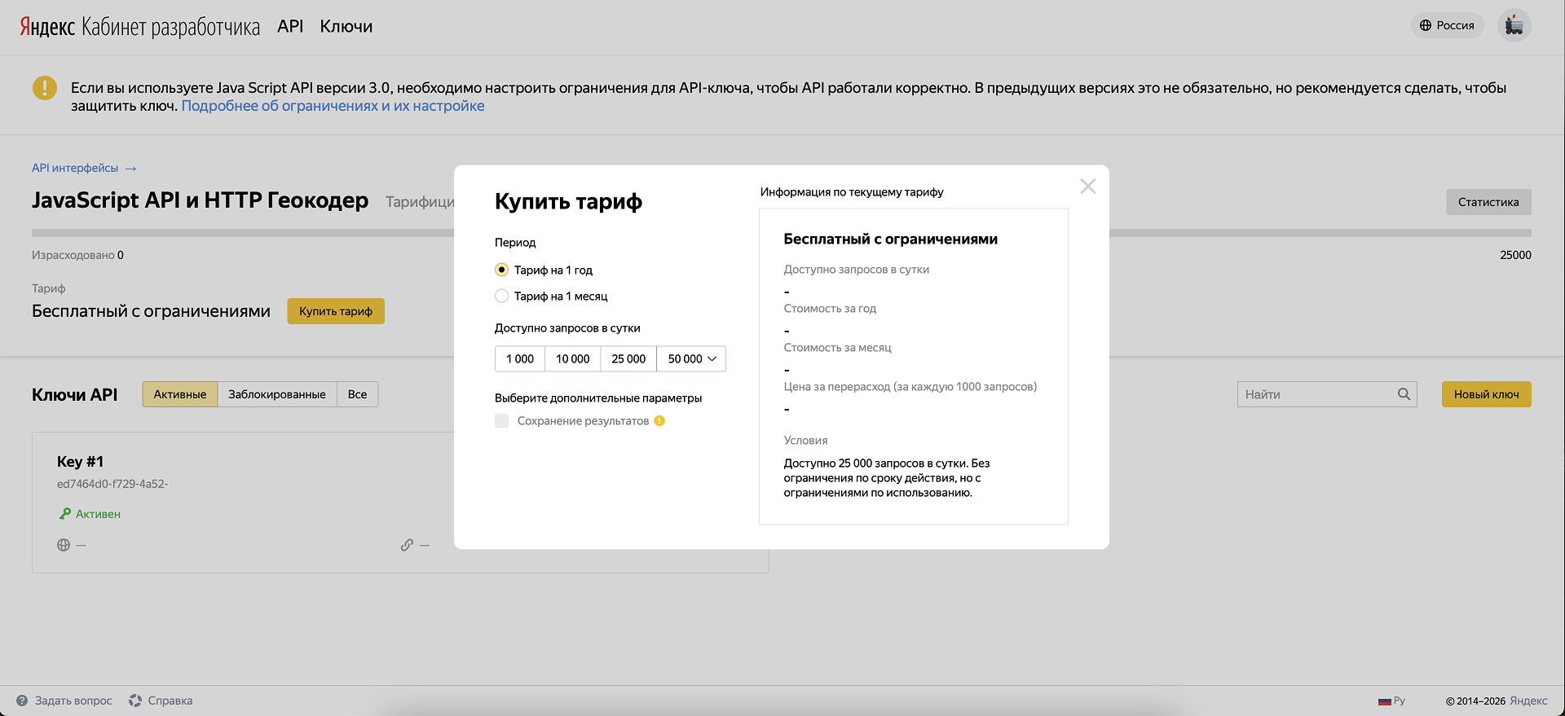Select the Тариф на 1 месяц radio button
Viewport: 1565px width, 716px height.
tap(501, 296)
